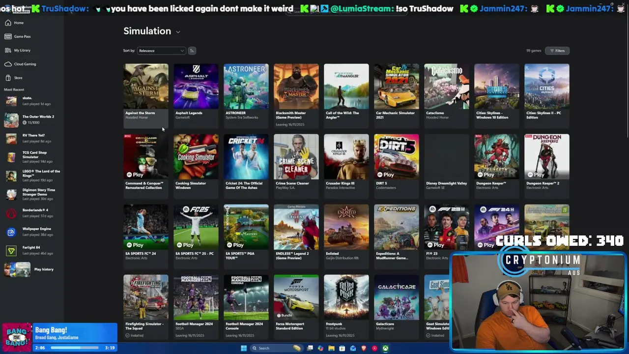Open Blacksmith Master (Game Preview) tile
Viewport: 629px width, 354px height.
click(296, 95)
